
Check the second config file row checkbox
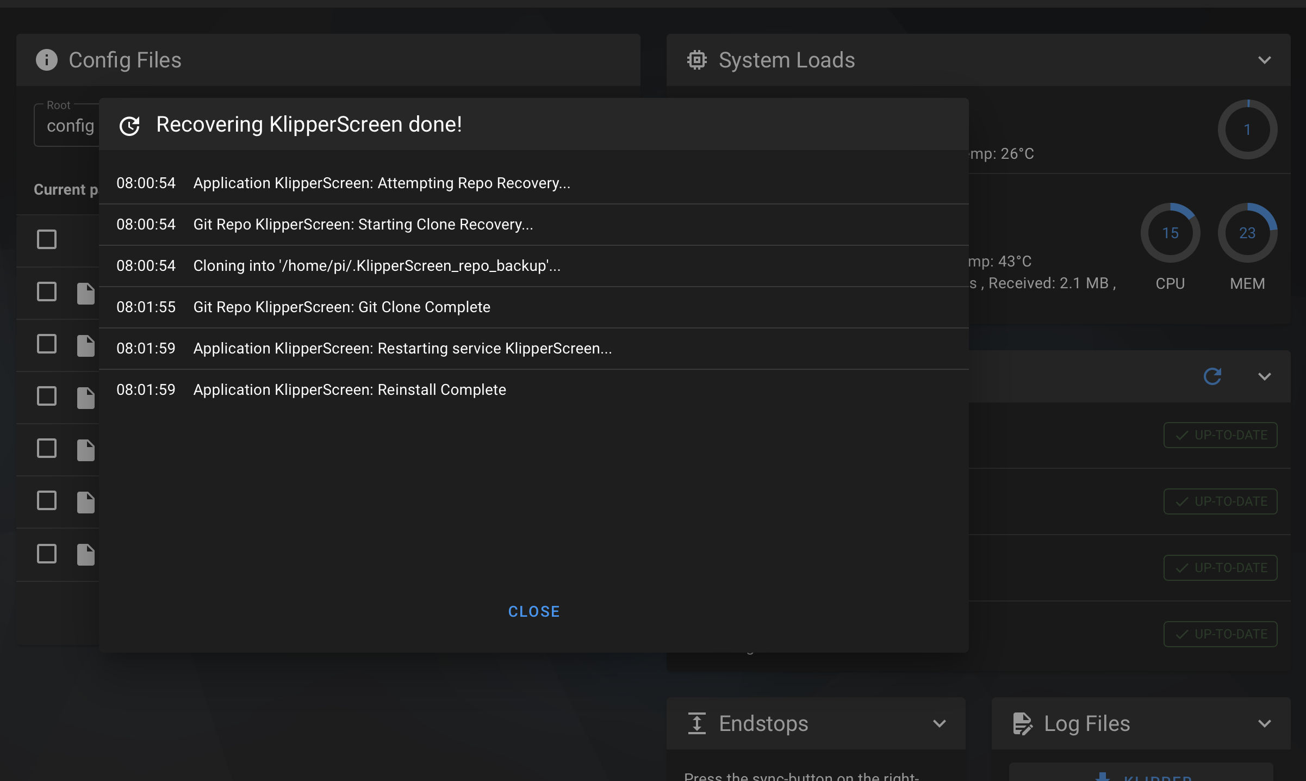click(x=47, y=292)
